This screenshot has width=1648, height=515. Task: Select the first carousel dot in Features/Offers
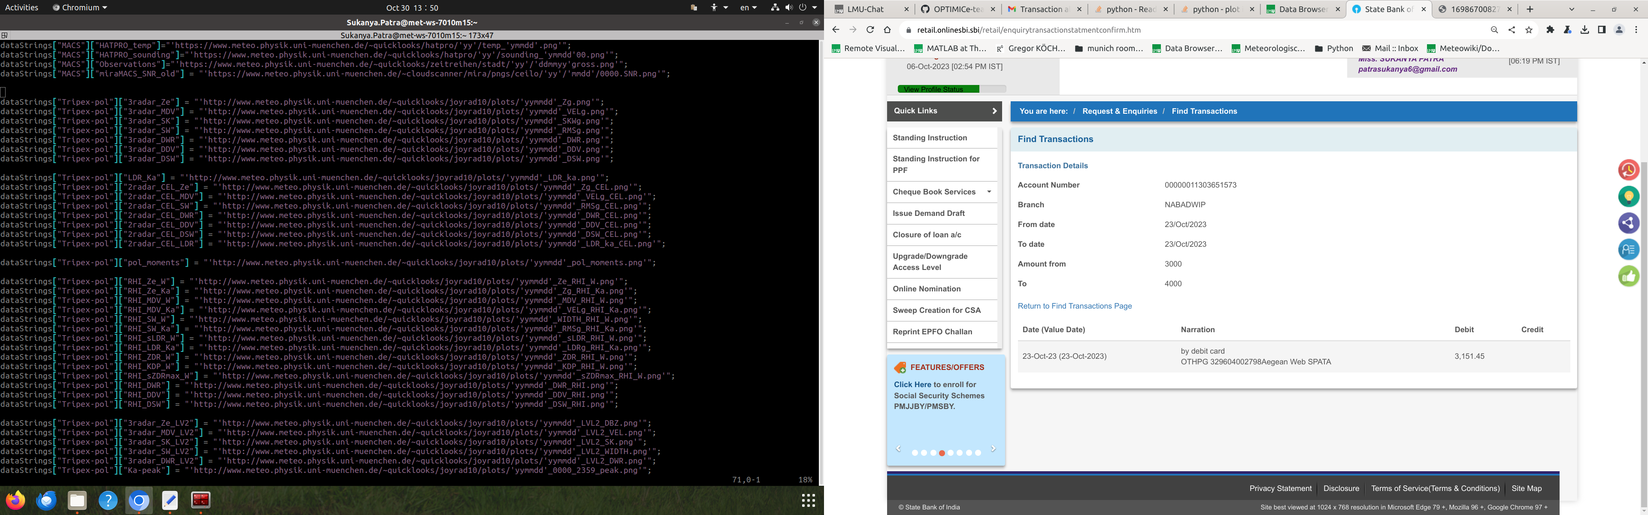915,453
